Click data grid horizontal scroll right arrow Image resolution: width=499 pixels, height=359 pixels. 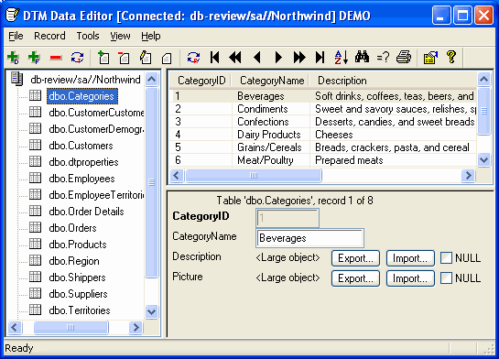(x=468, y=175)
